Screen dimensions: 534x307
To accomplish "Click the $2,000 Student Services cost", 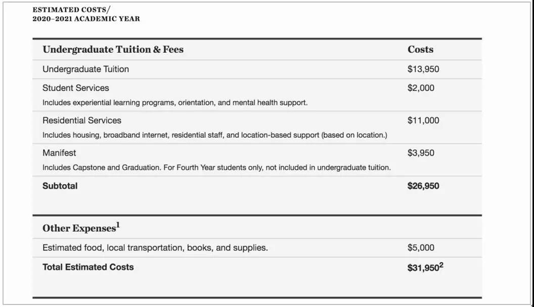I will [x=421, y=88].
